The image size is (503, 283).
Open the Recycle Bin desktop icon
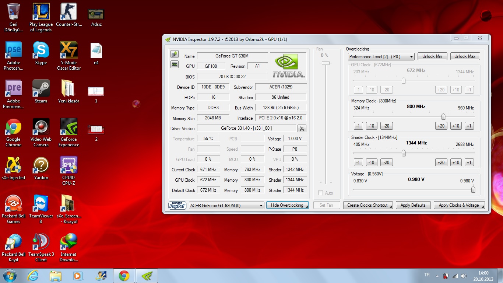pyautogui.click(x=14, y=17)
